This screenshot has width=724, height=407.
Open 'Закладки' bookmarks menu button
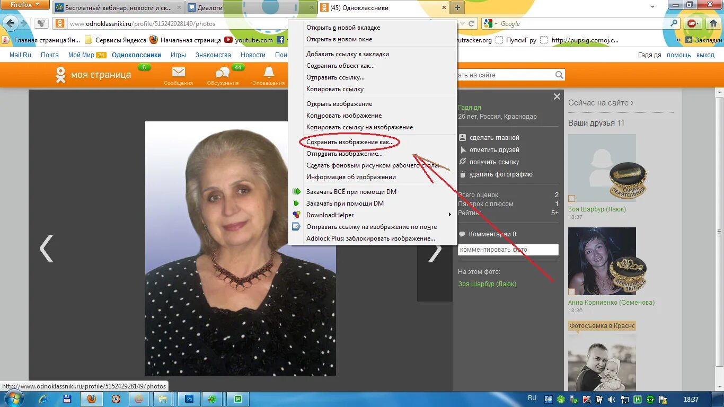click(703, 40)
